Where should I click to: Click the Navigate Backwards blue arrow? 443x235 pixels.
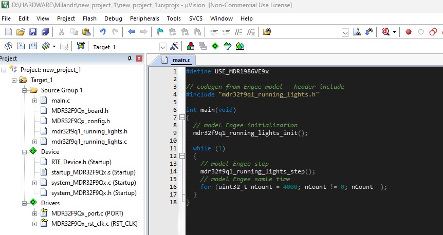pos(132,32)
